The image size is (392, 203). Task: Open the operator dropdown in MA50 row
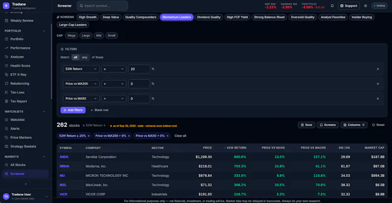[114, 99]
